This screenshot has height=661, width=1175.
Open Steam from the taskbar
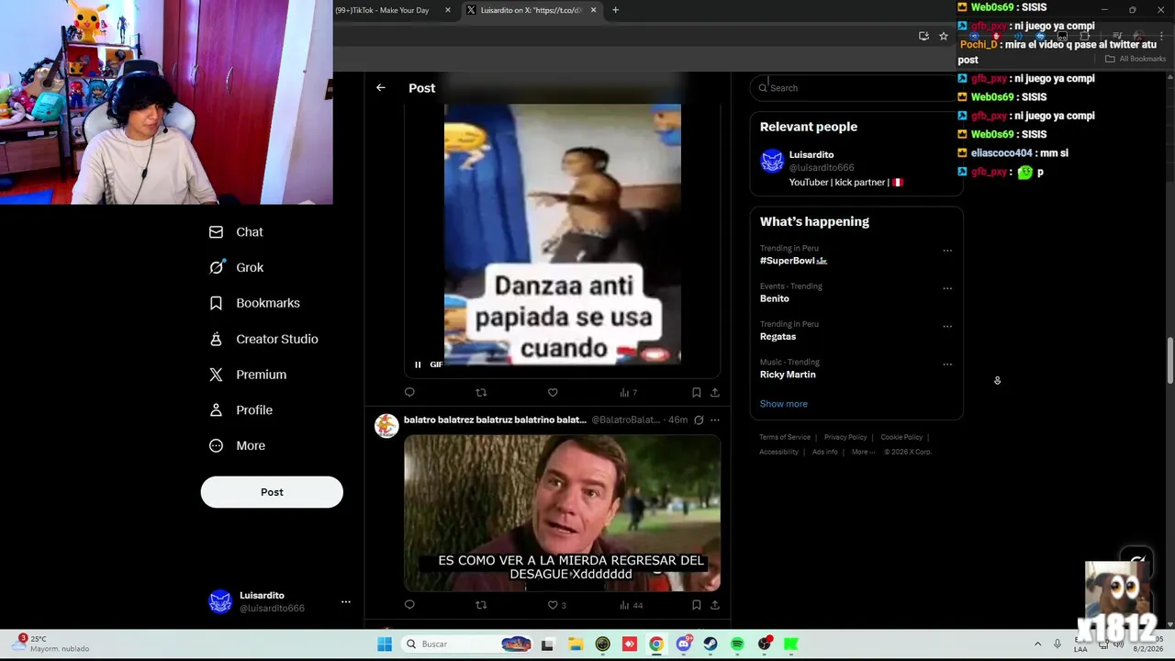tap(711, 644)
